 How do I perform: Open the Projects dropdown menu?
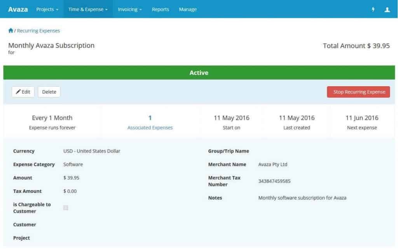pyautogui.click(x=47, y=9)
